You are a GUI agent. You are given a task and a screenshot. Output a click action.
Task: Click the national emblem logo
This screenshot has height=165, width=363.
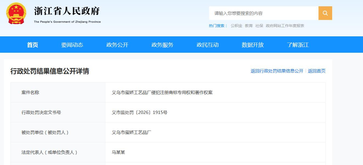16,13
